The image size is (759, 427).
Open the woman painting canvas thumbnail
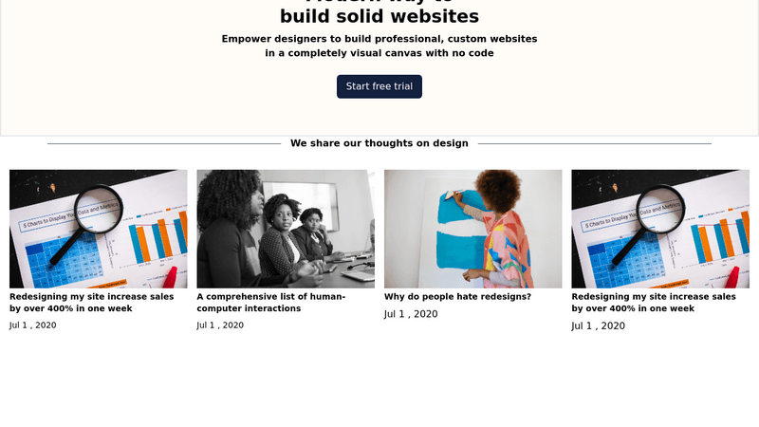[472, 229]
